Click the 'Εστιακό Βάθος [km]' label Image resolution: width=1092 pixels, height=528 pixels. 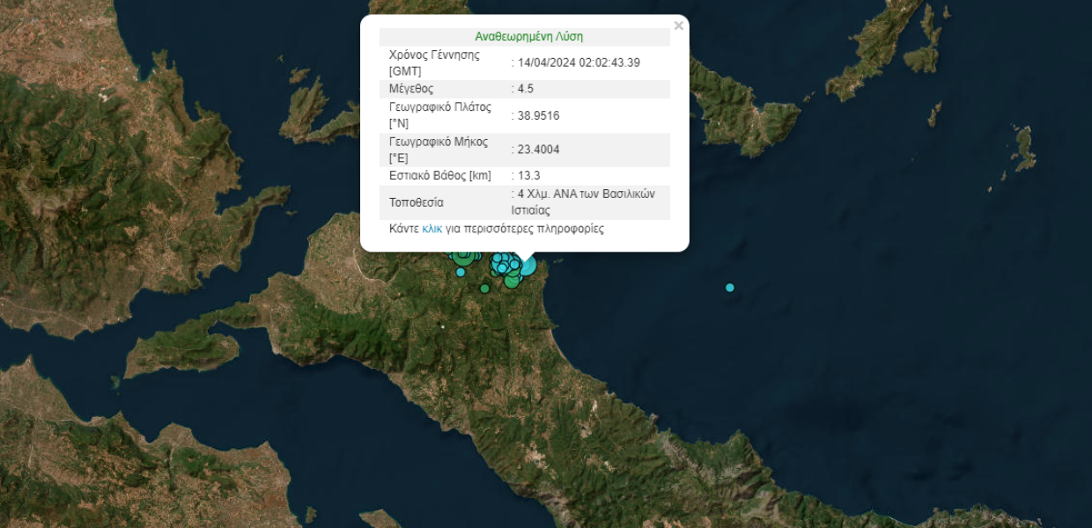tap(440, 176)
